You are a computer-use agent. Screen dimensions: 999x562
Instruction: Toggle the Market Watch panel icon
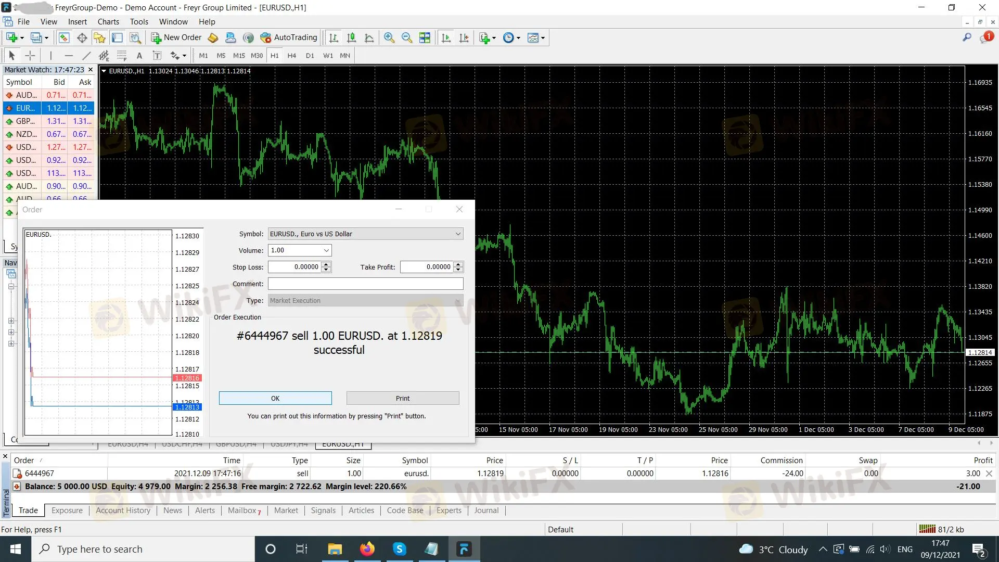[x=64, y=37]
